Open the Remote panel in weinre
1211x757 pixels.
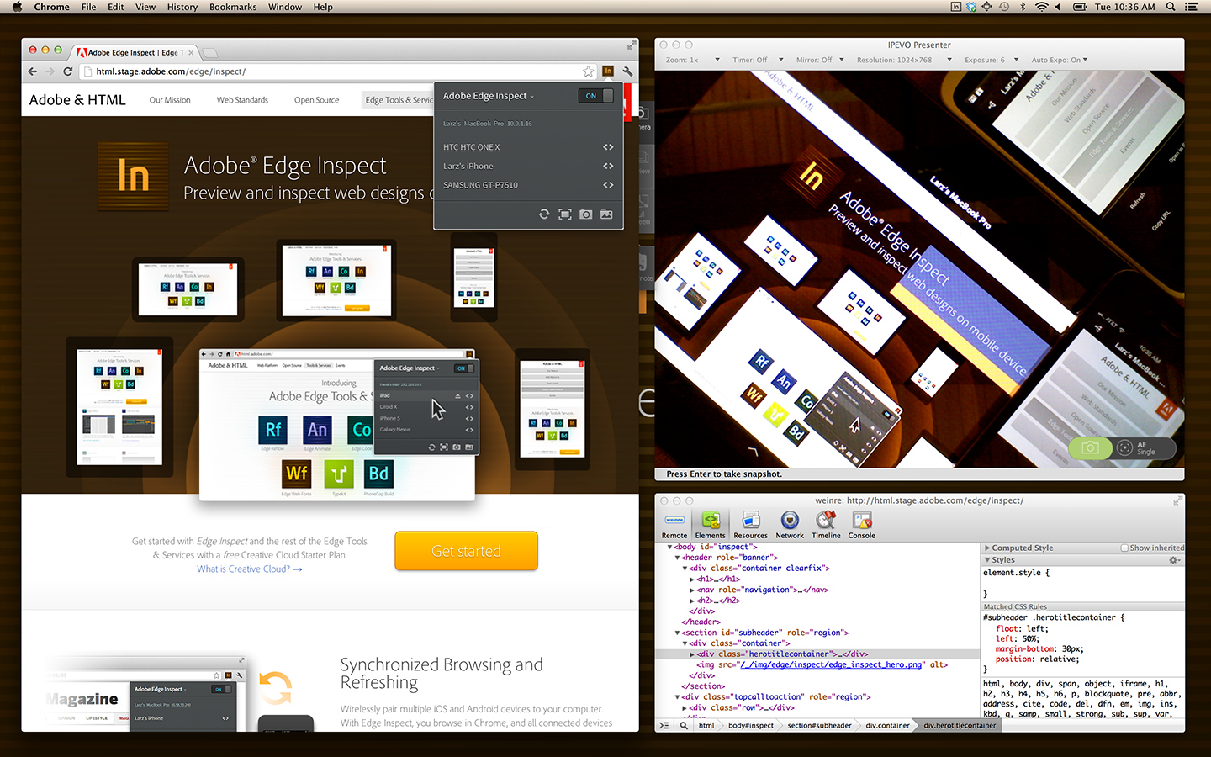674,526
